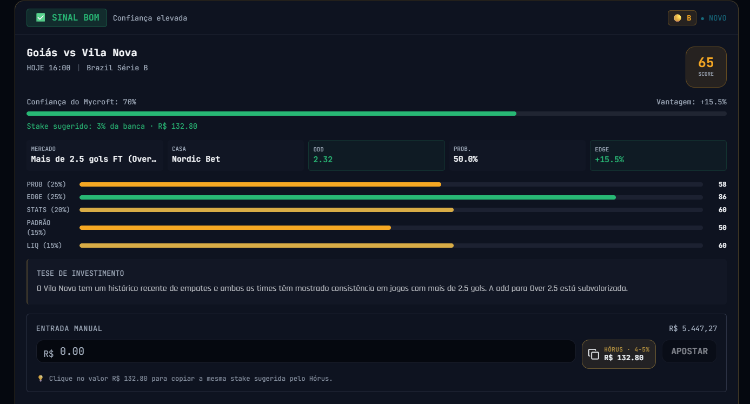
Task: Click the Stake sugerido 3% da banca text
Action: 112,126
